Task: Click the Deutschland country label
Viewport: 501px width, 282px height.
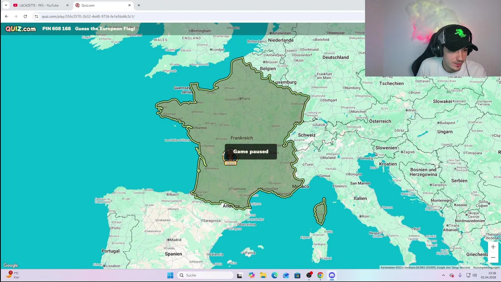Action: (335, 57)
